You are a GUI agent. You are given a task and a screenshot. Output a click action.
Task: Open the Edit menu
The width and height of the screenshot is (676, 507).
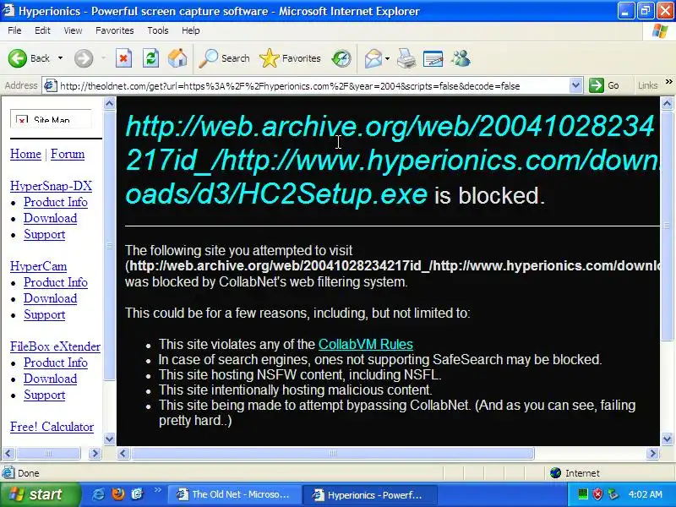pos(42,30)
